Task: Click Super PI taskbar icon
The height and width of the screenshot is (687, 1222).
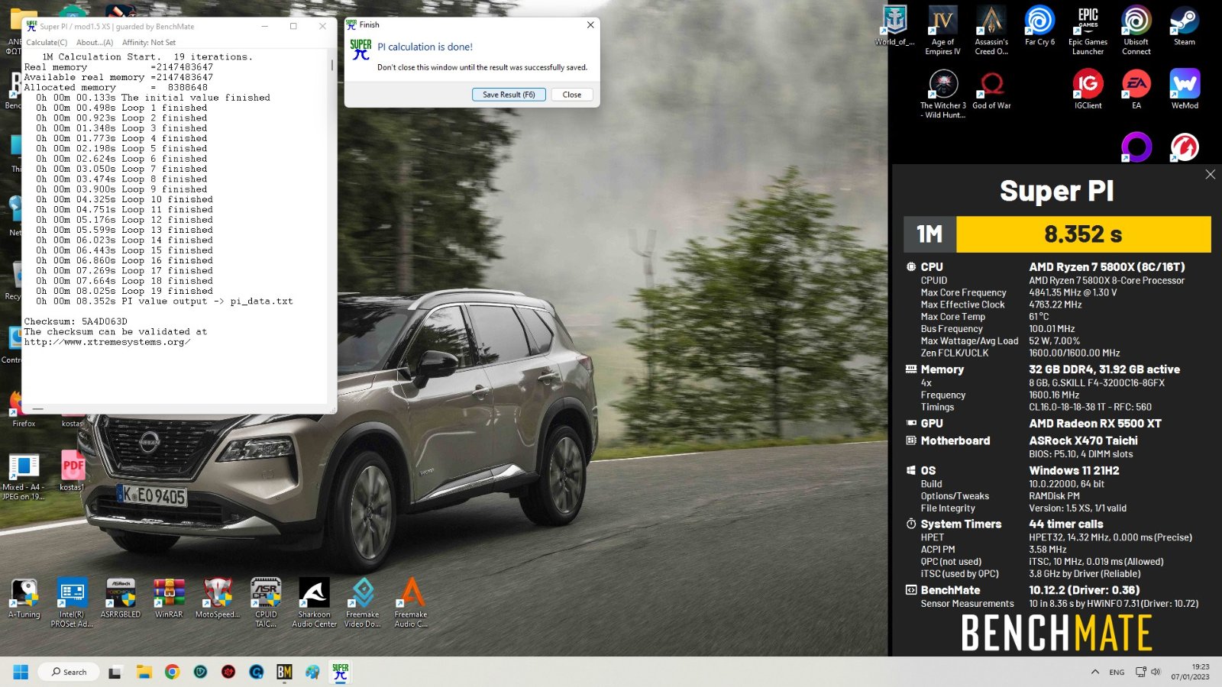Action: [x=341, y=672]
